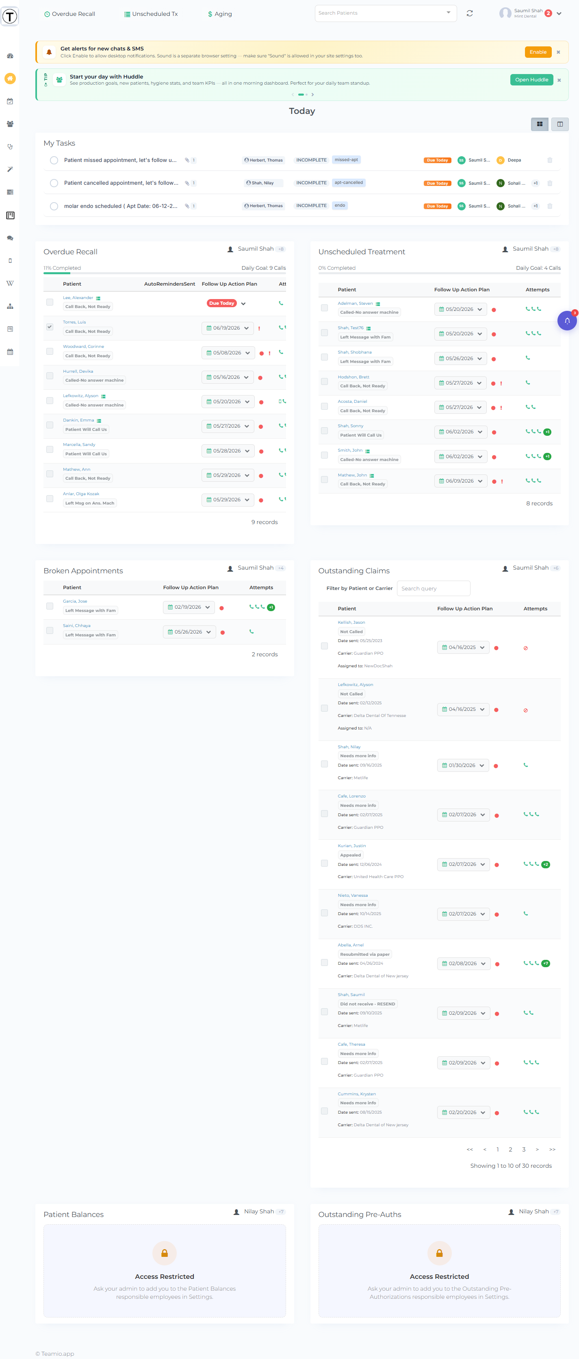Dismiss the chat alerts banner
This screenshot has height=1359, width=579.
pos(558,52)
